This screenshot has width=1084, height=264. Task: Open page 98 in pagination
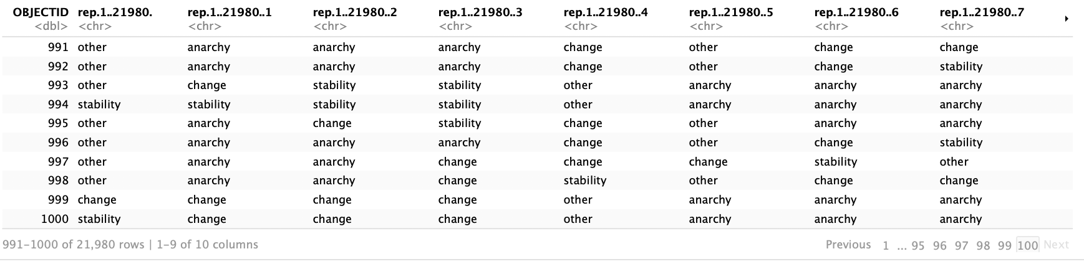(983, 245)
